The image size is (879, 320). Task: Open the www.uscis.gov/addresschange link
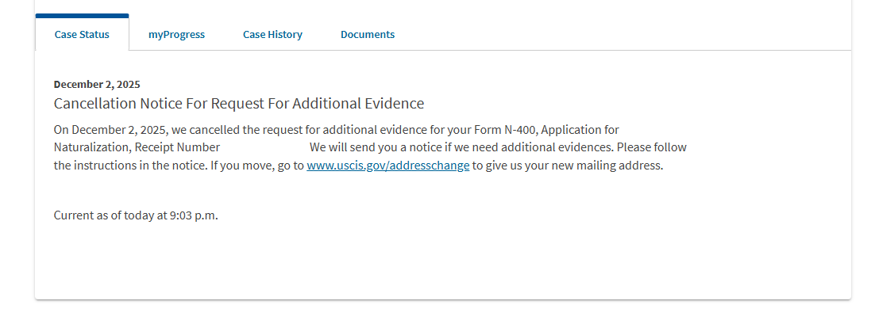tap(388, 166)
